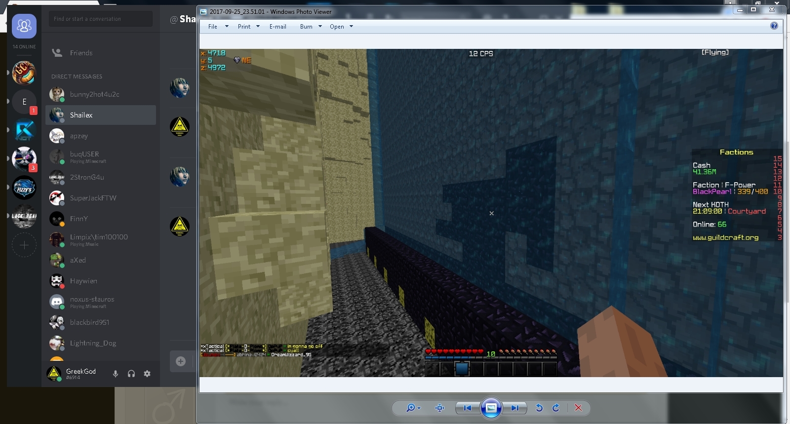This screenshot has width=790, height=424.
Task: Click the 14 ONLINE label
Action: click(24, 47)
